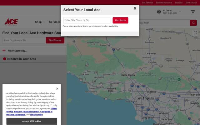Open Ace Rewards link in top bar
The image size is (200, 125).
(x=147, y=2)
